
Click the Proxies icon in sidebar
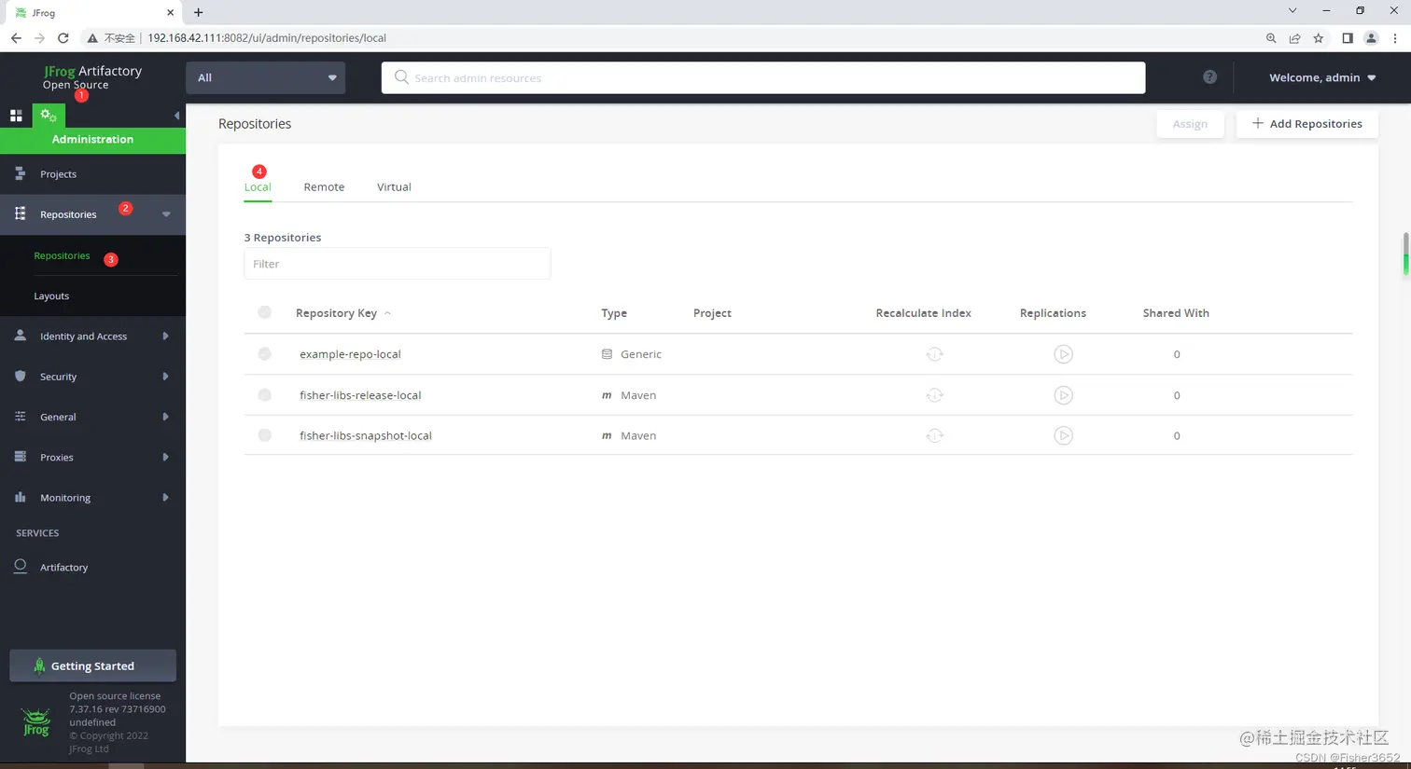tap(20, 457)
